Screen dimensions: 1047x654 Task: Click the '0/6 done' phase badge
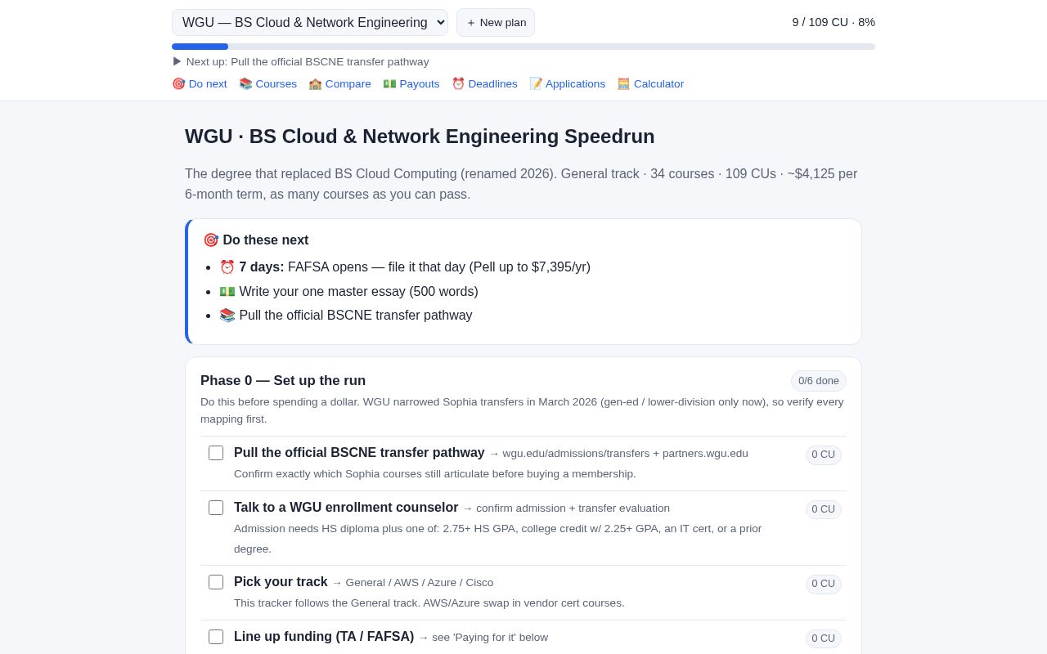point(819,381)
